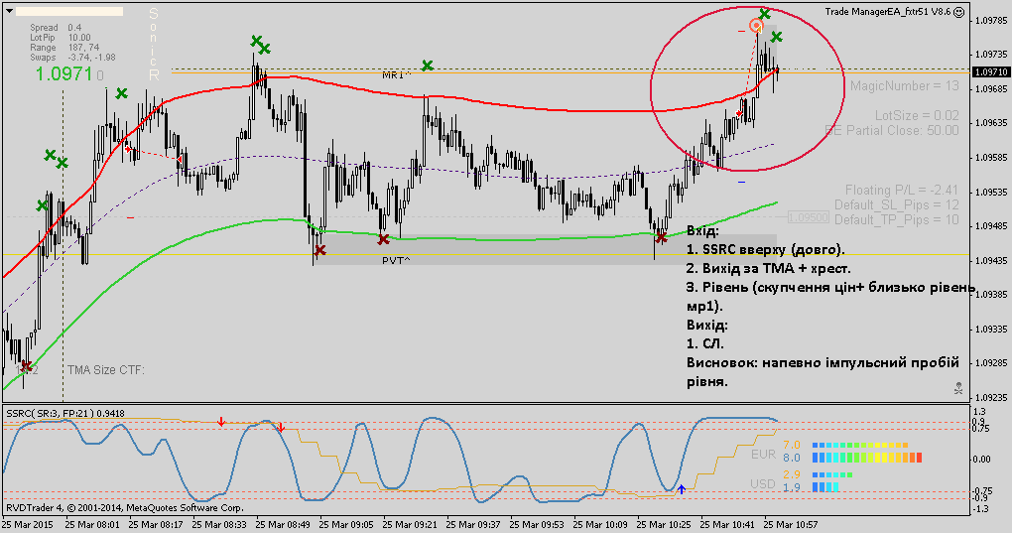Select the Swaps -3.74, -1.98 readout
This screenshot has height=533, width=1012.
[73, 58]
